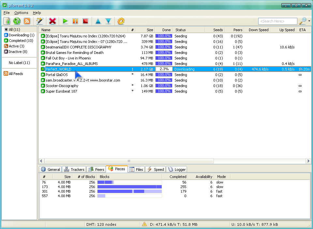This screenshot has width=313, height=229.
Task: Select Scooter-Discography torrent row
Action: click(x=175, y=86)
